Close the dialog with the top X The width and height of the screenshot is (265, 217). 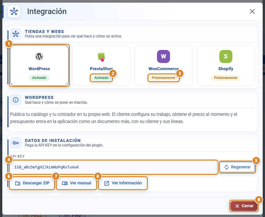(252, 11)
